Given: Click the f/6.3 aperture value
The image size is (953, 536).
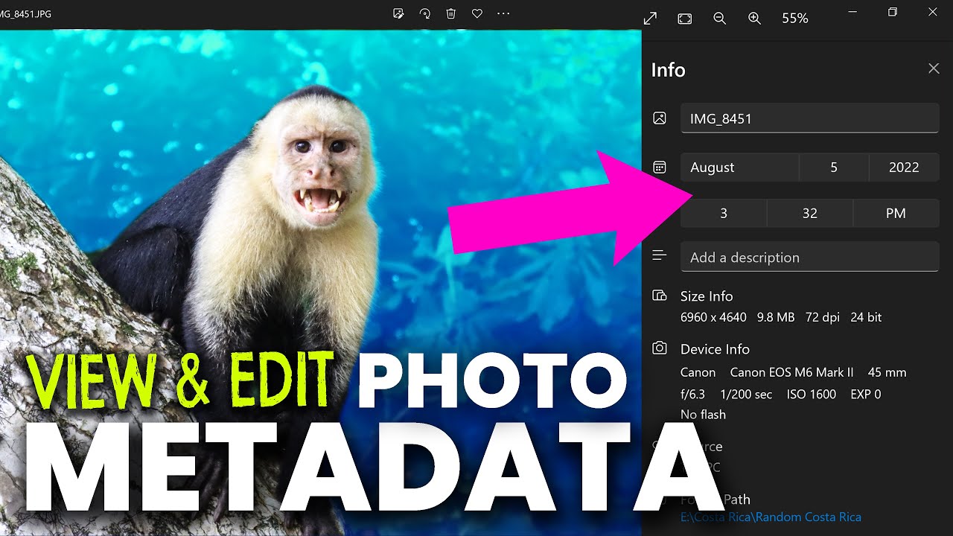Looking at the screenshot, I should [x=693, y=394].
